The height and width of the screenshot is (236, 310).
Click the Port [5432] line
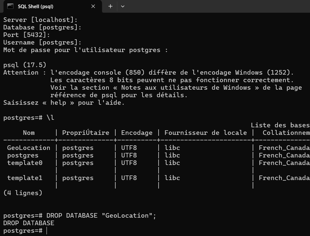click(x=27, y=35)
